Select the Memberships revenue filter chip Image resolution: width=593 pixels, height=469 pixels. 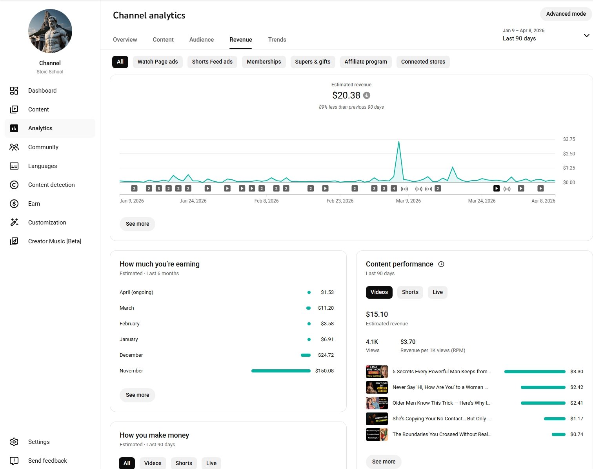(264, 62)
